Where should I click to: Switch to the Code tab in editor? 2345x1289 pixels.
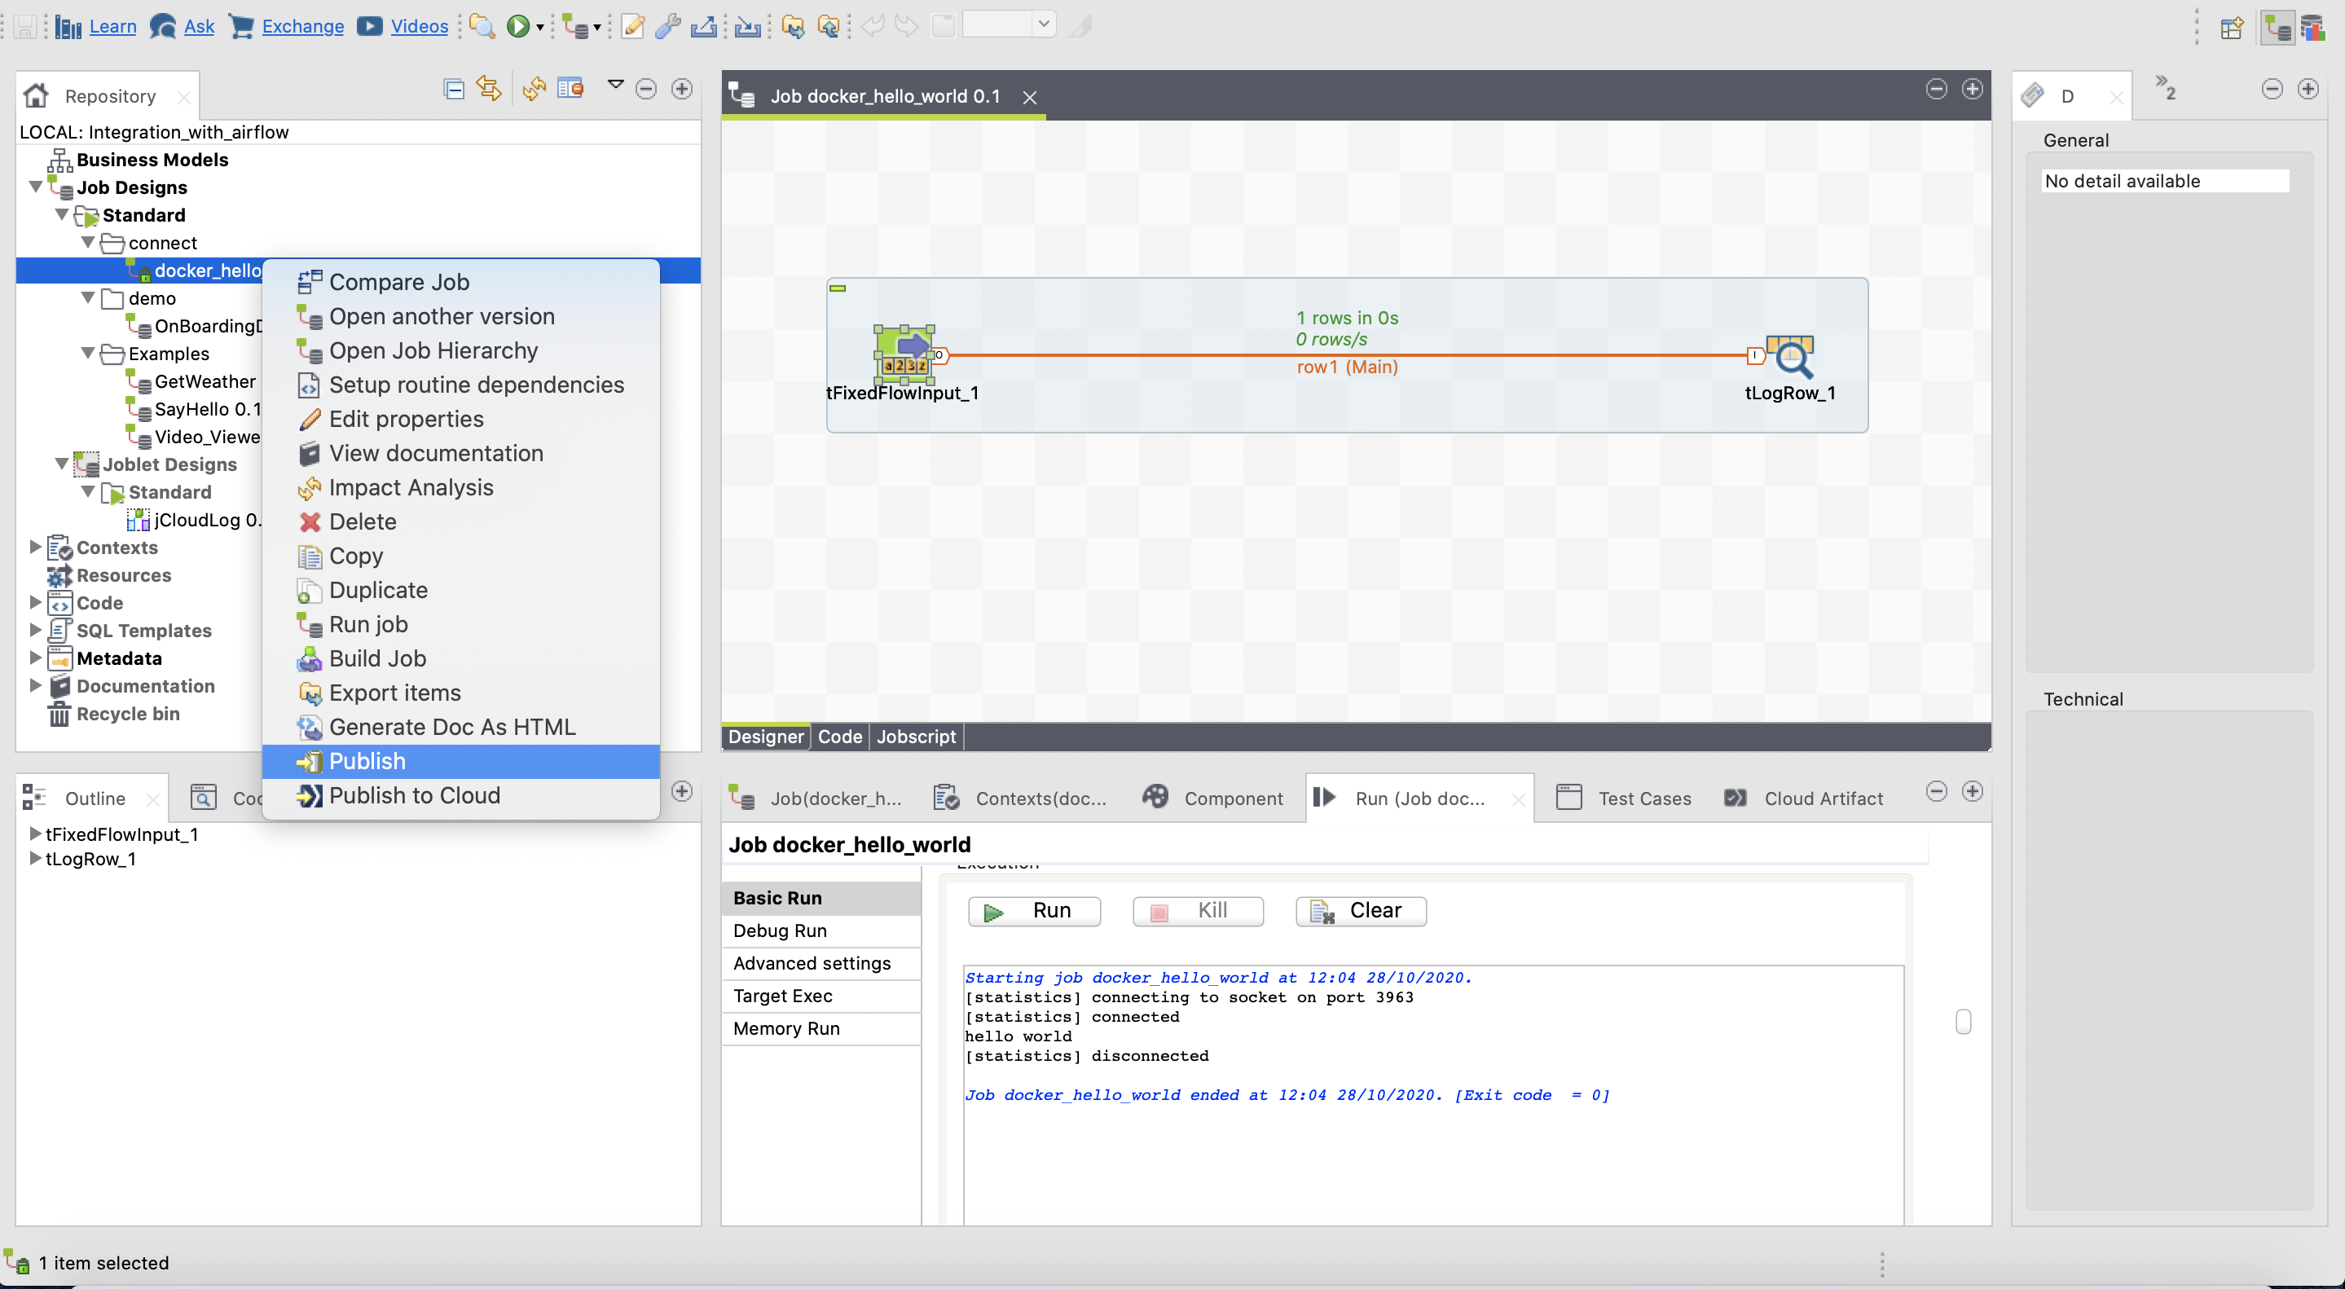coord(838,735)
